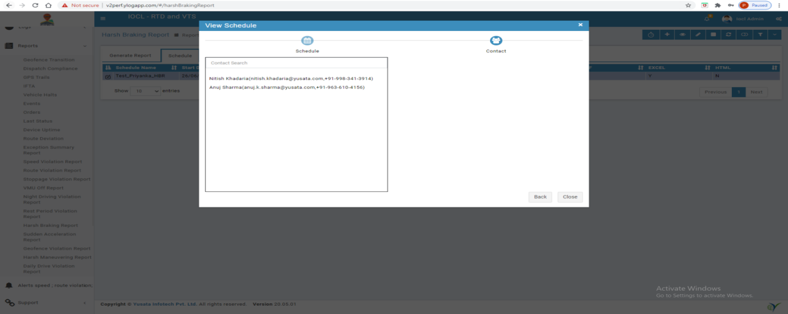Toggle the sidebar hamburger menu

(x=103, y=18)
